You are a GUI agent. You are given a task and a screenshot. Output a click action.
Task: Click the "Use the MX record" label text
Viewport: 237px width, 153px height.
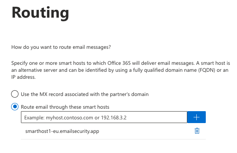pos(85,94)
